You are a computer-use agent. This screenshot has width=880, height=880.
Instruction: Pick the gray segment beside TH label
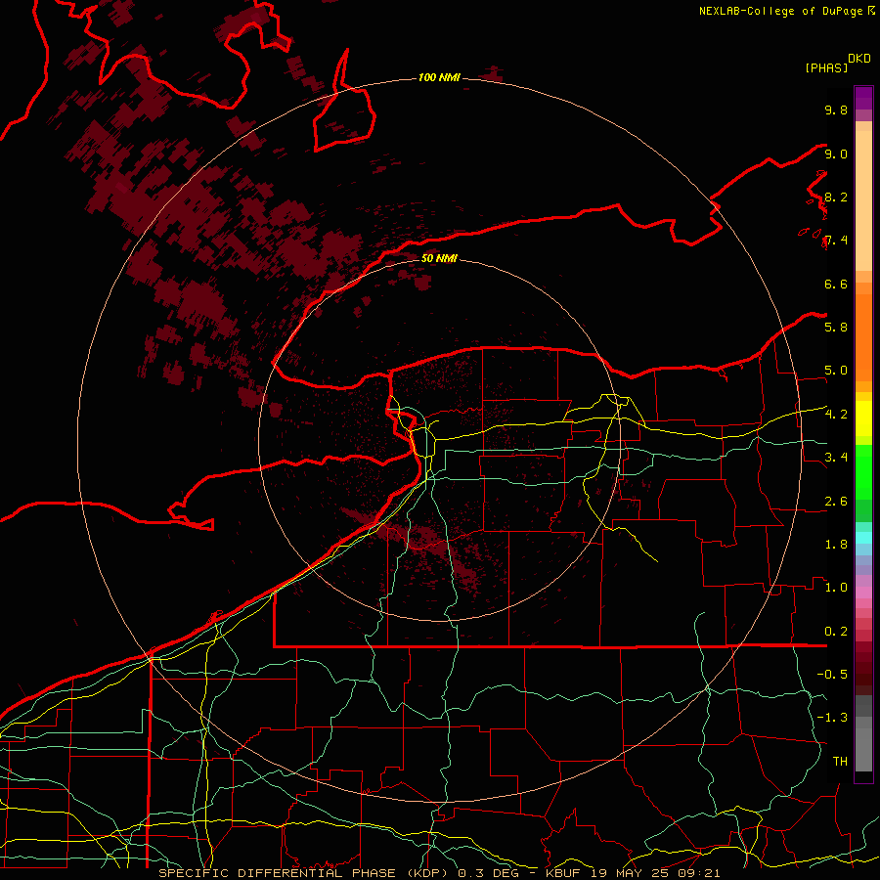pyautogui.click(x=863, y=750)
